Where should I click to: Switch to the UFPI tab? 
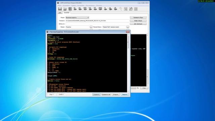(x=60, y=13)
